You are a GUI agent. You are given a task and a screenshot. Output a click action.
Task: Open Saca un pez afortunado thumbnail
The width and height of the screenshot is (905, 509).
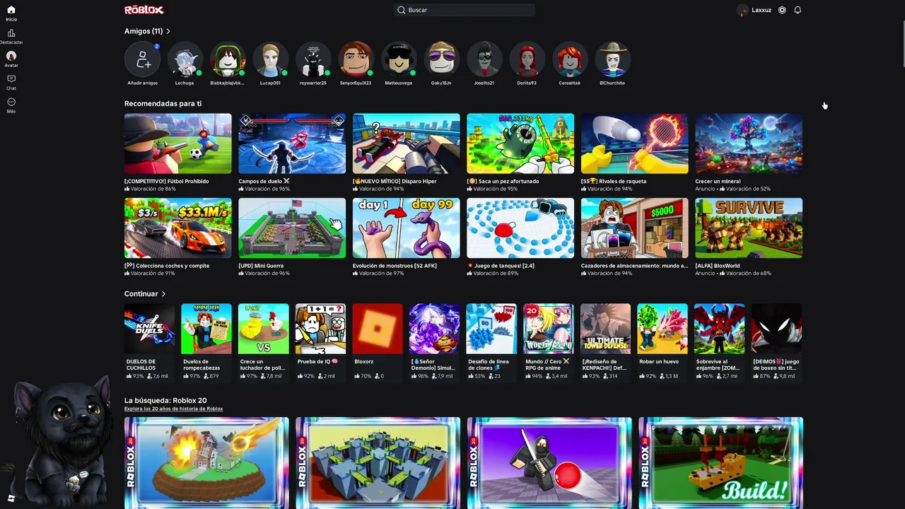(520, 144)
